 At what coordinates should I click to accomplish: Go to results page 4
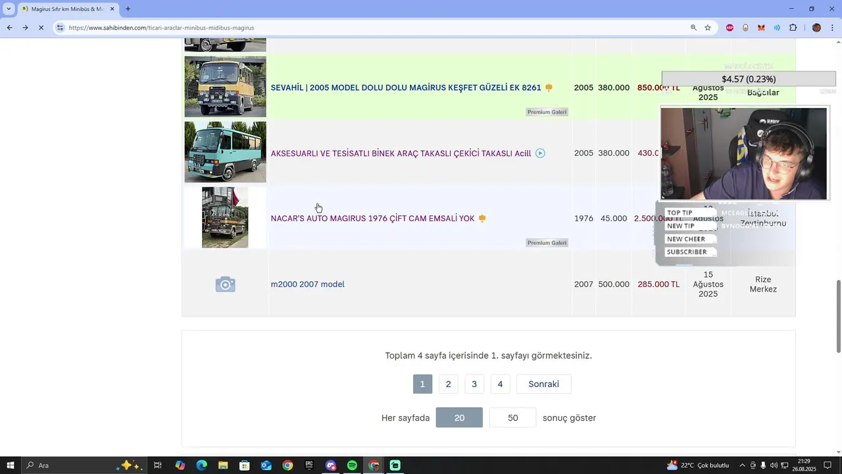click(x=500, y=384)
